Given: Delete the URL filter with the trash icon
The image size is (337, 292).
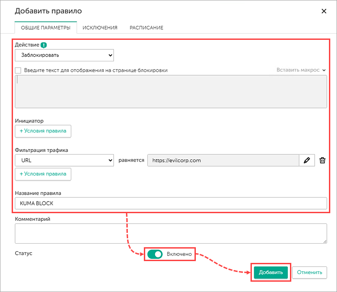Looking at the screenshot, I should (322, 160).
